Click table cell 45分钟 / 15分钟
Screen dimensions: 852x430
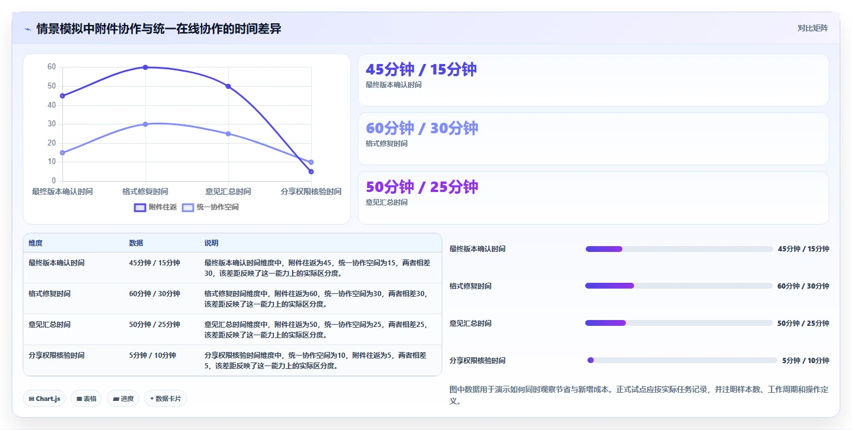154,263
